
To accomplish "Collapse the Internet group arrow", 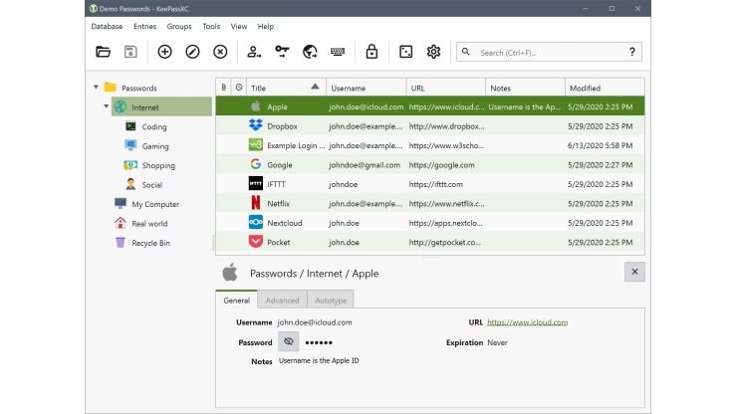I will click(107, 106).
